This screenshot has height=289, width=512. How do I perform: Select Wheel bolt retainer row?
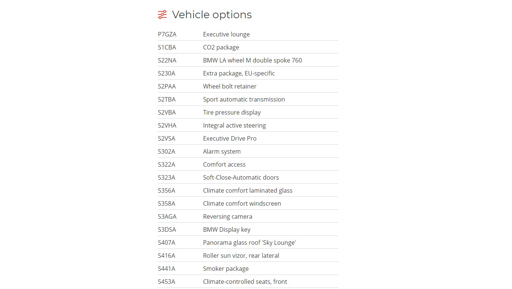[229, 86]
